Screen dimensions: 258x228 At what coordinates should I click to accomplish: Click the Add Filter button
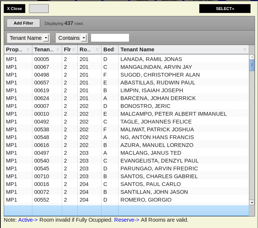23,23
